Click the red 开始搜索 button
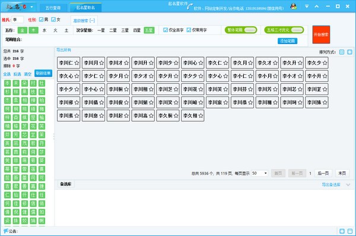356x236 pixels. coord(321,34)
